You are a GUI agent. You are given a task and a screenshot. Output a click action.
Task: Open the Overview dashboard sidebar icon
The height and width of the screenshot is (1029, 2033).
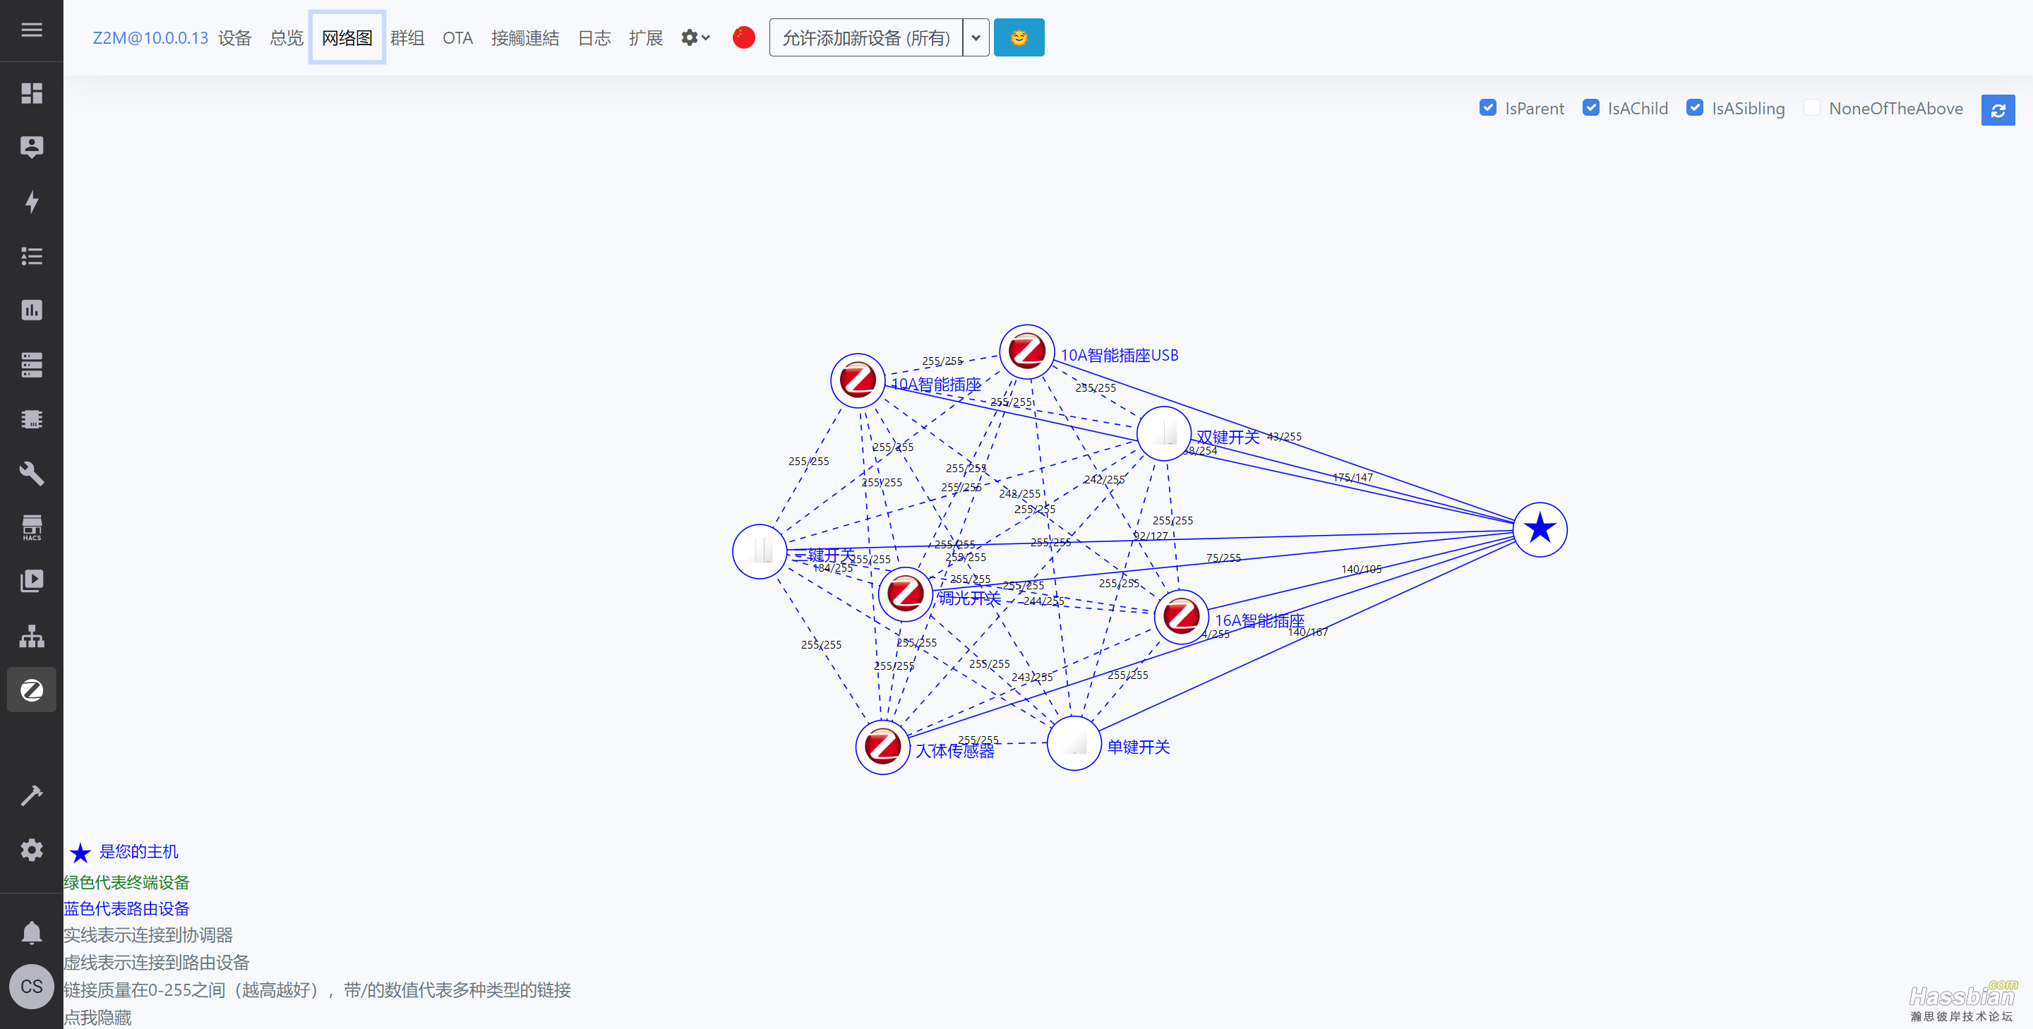tap(32, 93)
